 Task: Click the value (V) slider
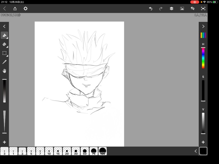point(203,123)
